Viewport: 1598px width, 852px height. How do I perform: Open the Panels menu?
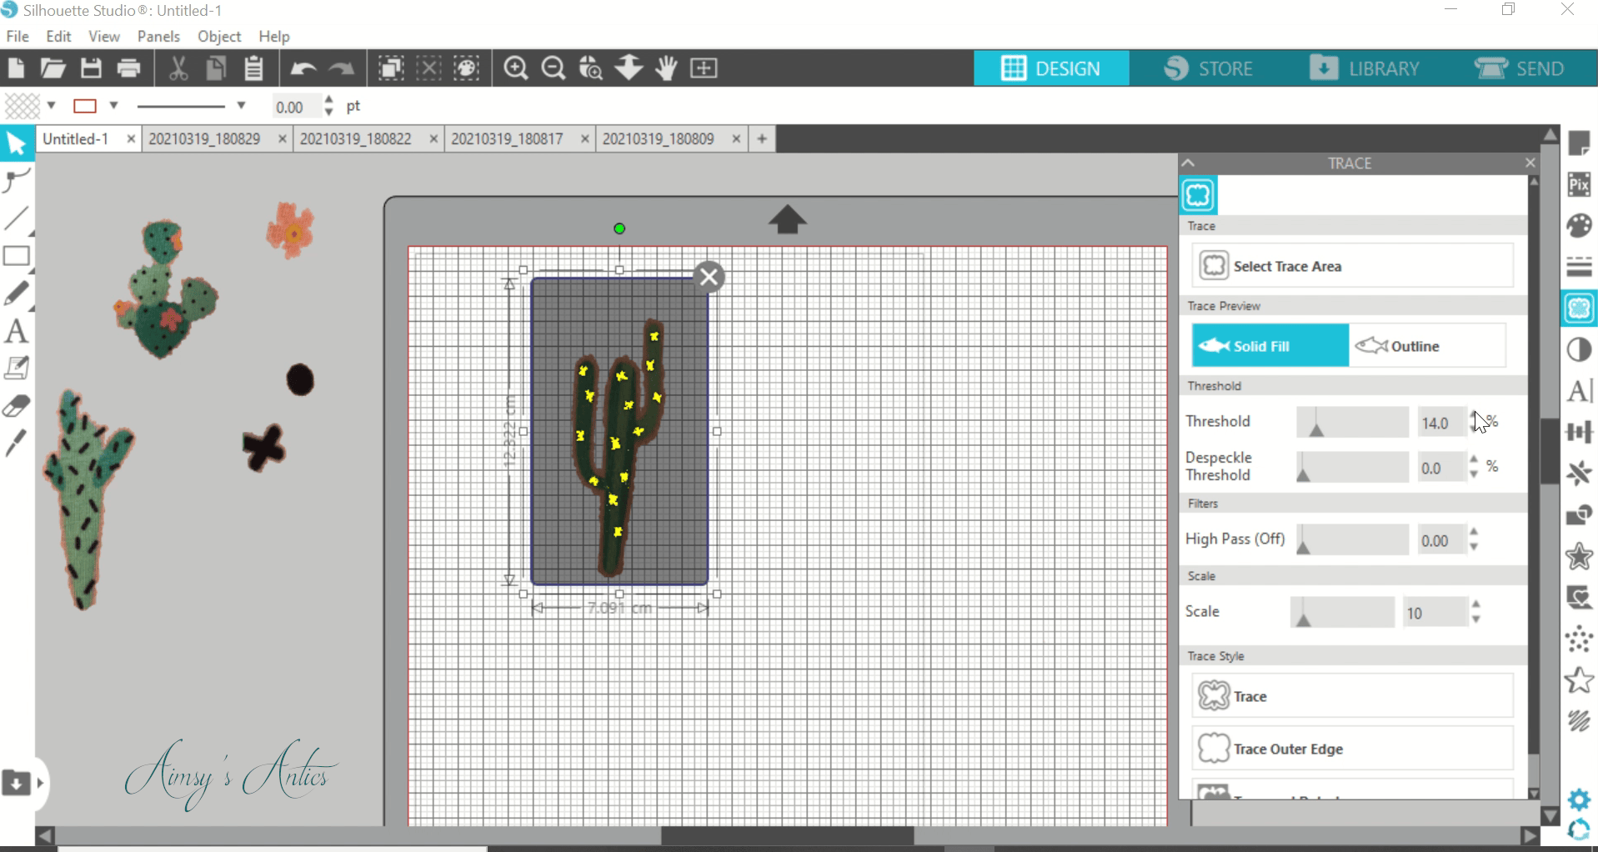click(x=158, y=37)
